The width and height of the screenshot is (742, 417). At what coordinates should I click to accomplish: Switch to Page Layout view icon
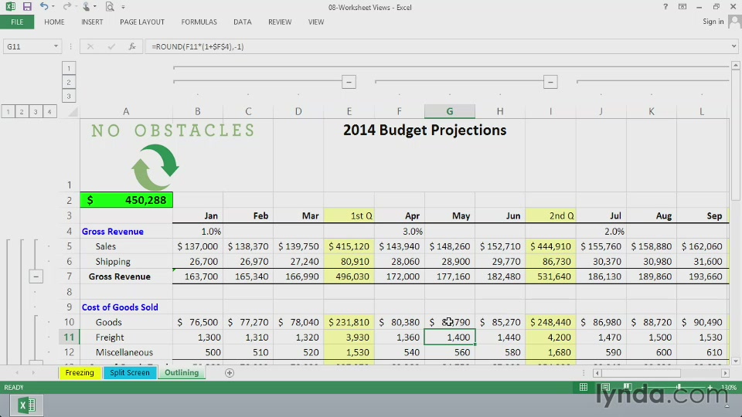(x=605, y=387)
